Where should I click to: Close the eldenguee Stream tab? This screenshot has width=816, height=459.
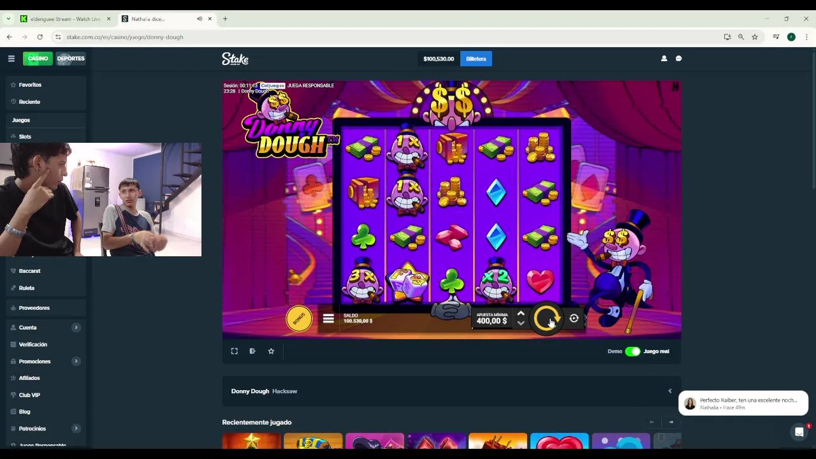click(x=108, y=19)
